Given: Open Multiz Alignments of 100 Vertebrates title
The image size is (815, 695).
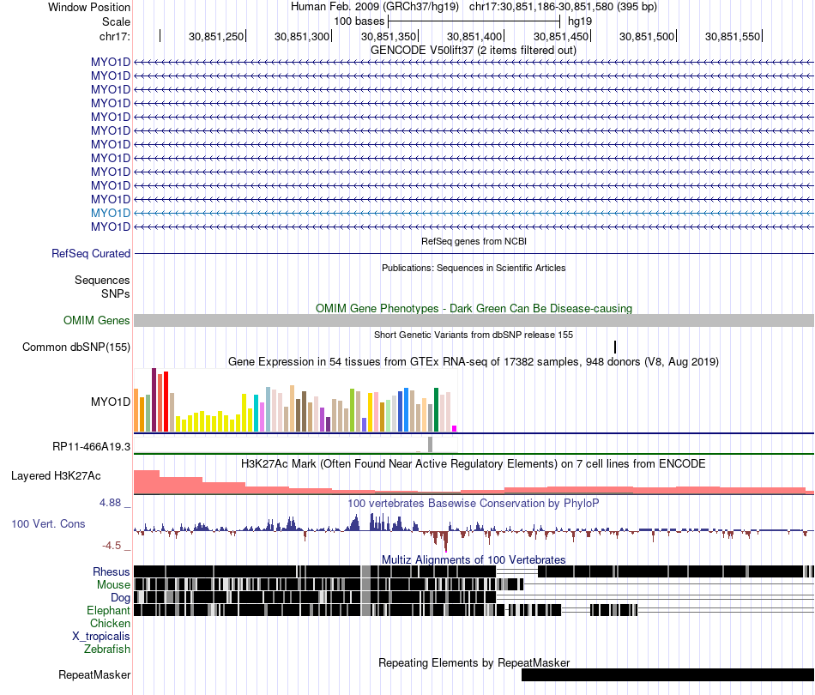Looking at the screenshot, I should coord(474,559).
